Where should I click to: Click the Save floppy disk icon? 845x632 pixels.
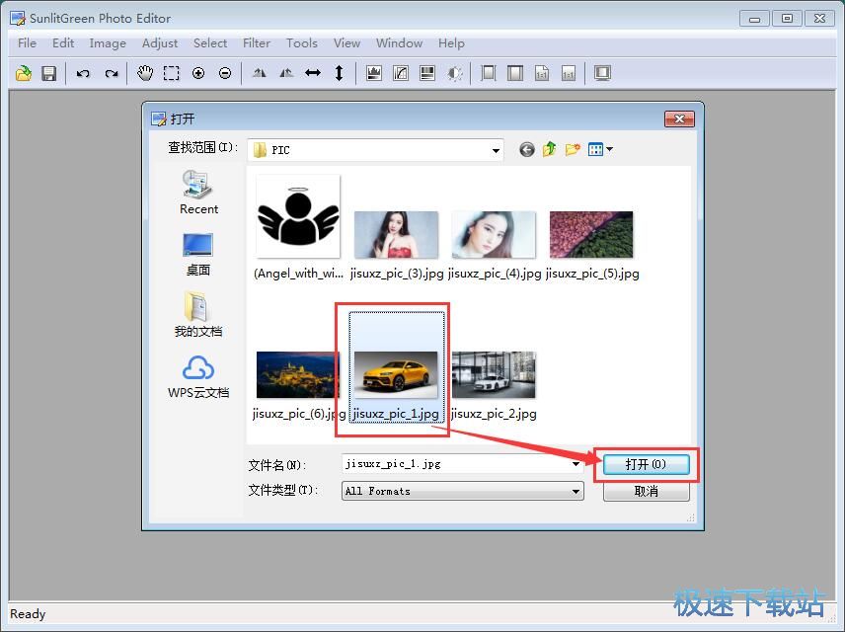(48, 73)
